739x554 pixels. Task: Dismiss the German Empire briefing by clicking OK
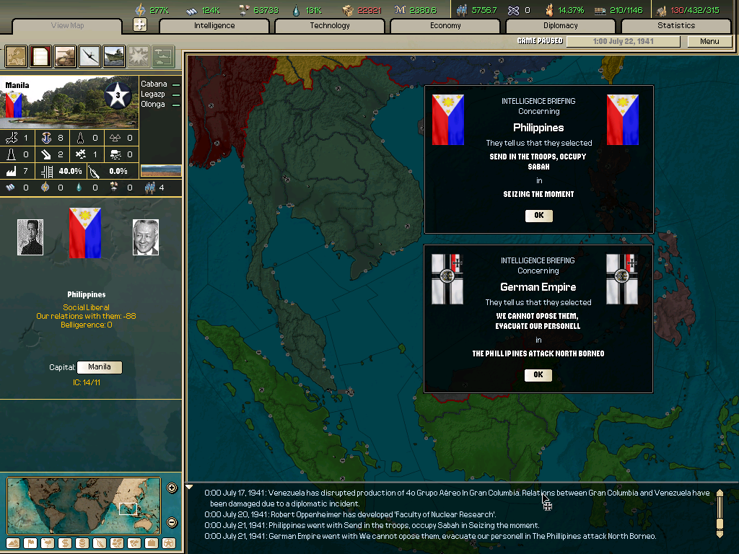pos(538,374)
